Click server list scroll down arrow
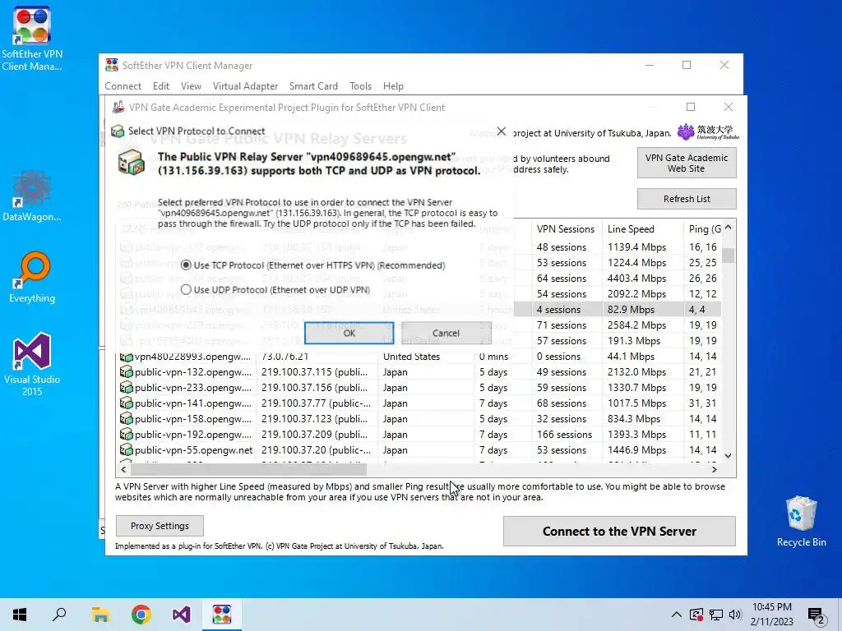The height and width of the screenshot is (631, 842). [x=729, y=456]
